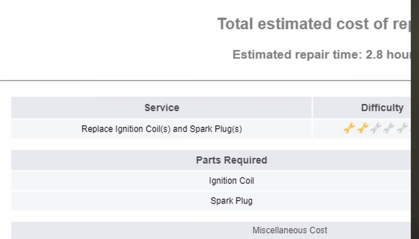The image size is (419, 239).
Task: Click the word Plug in Spark Plug row
Action: pos(244,201)
